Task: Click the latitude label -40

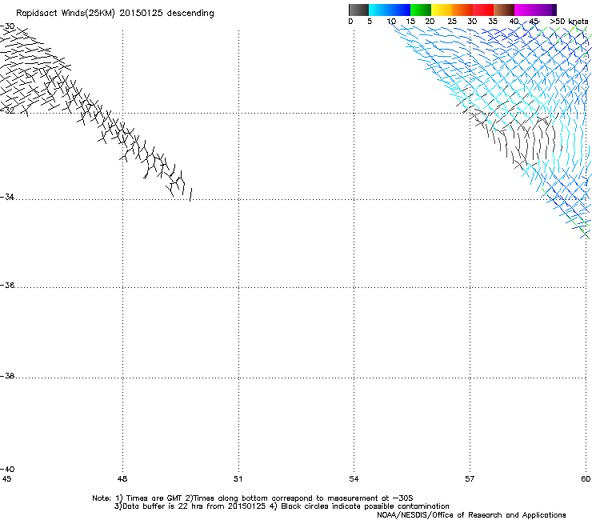Action: pos(7,469)
